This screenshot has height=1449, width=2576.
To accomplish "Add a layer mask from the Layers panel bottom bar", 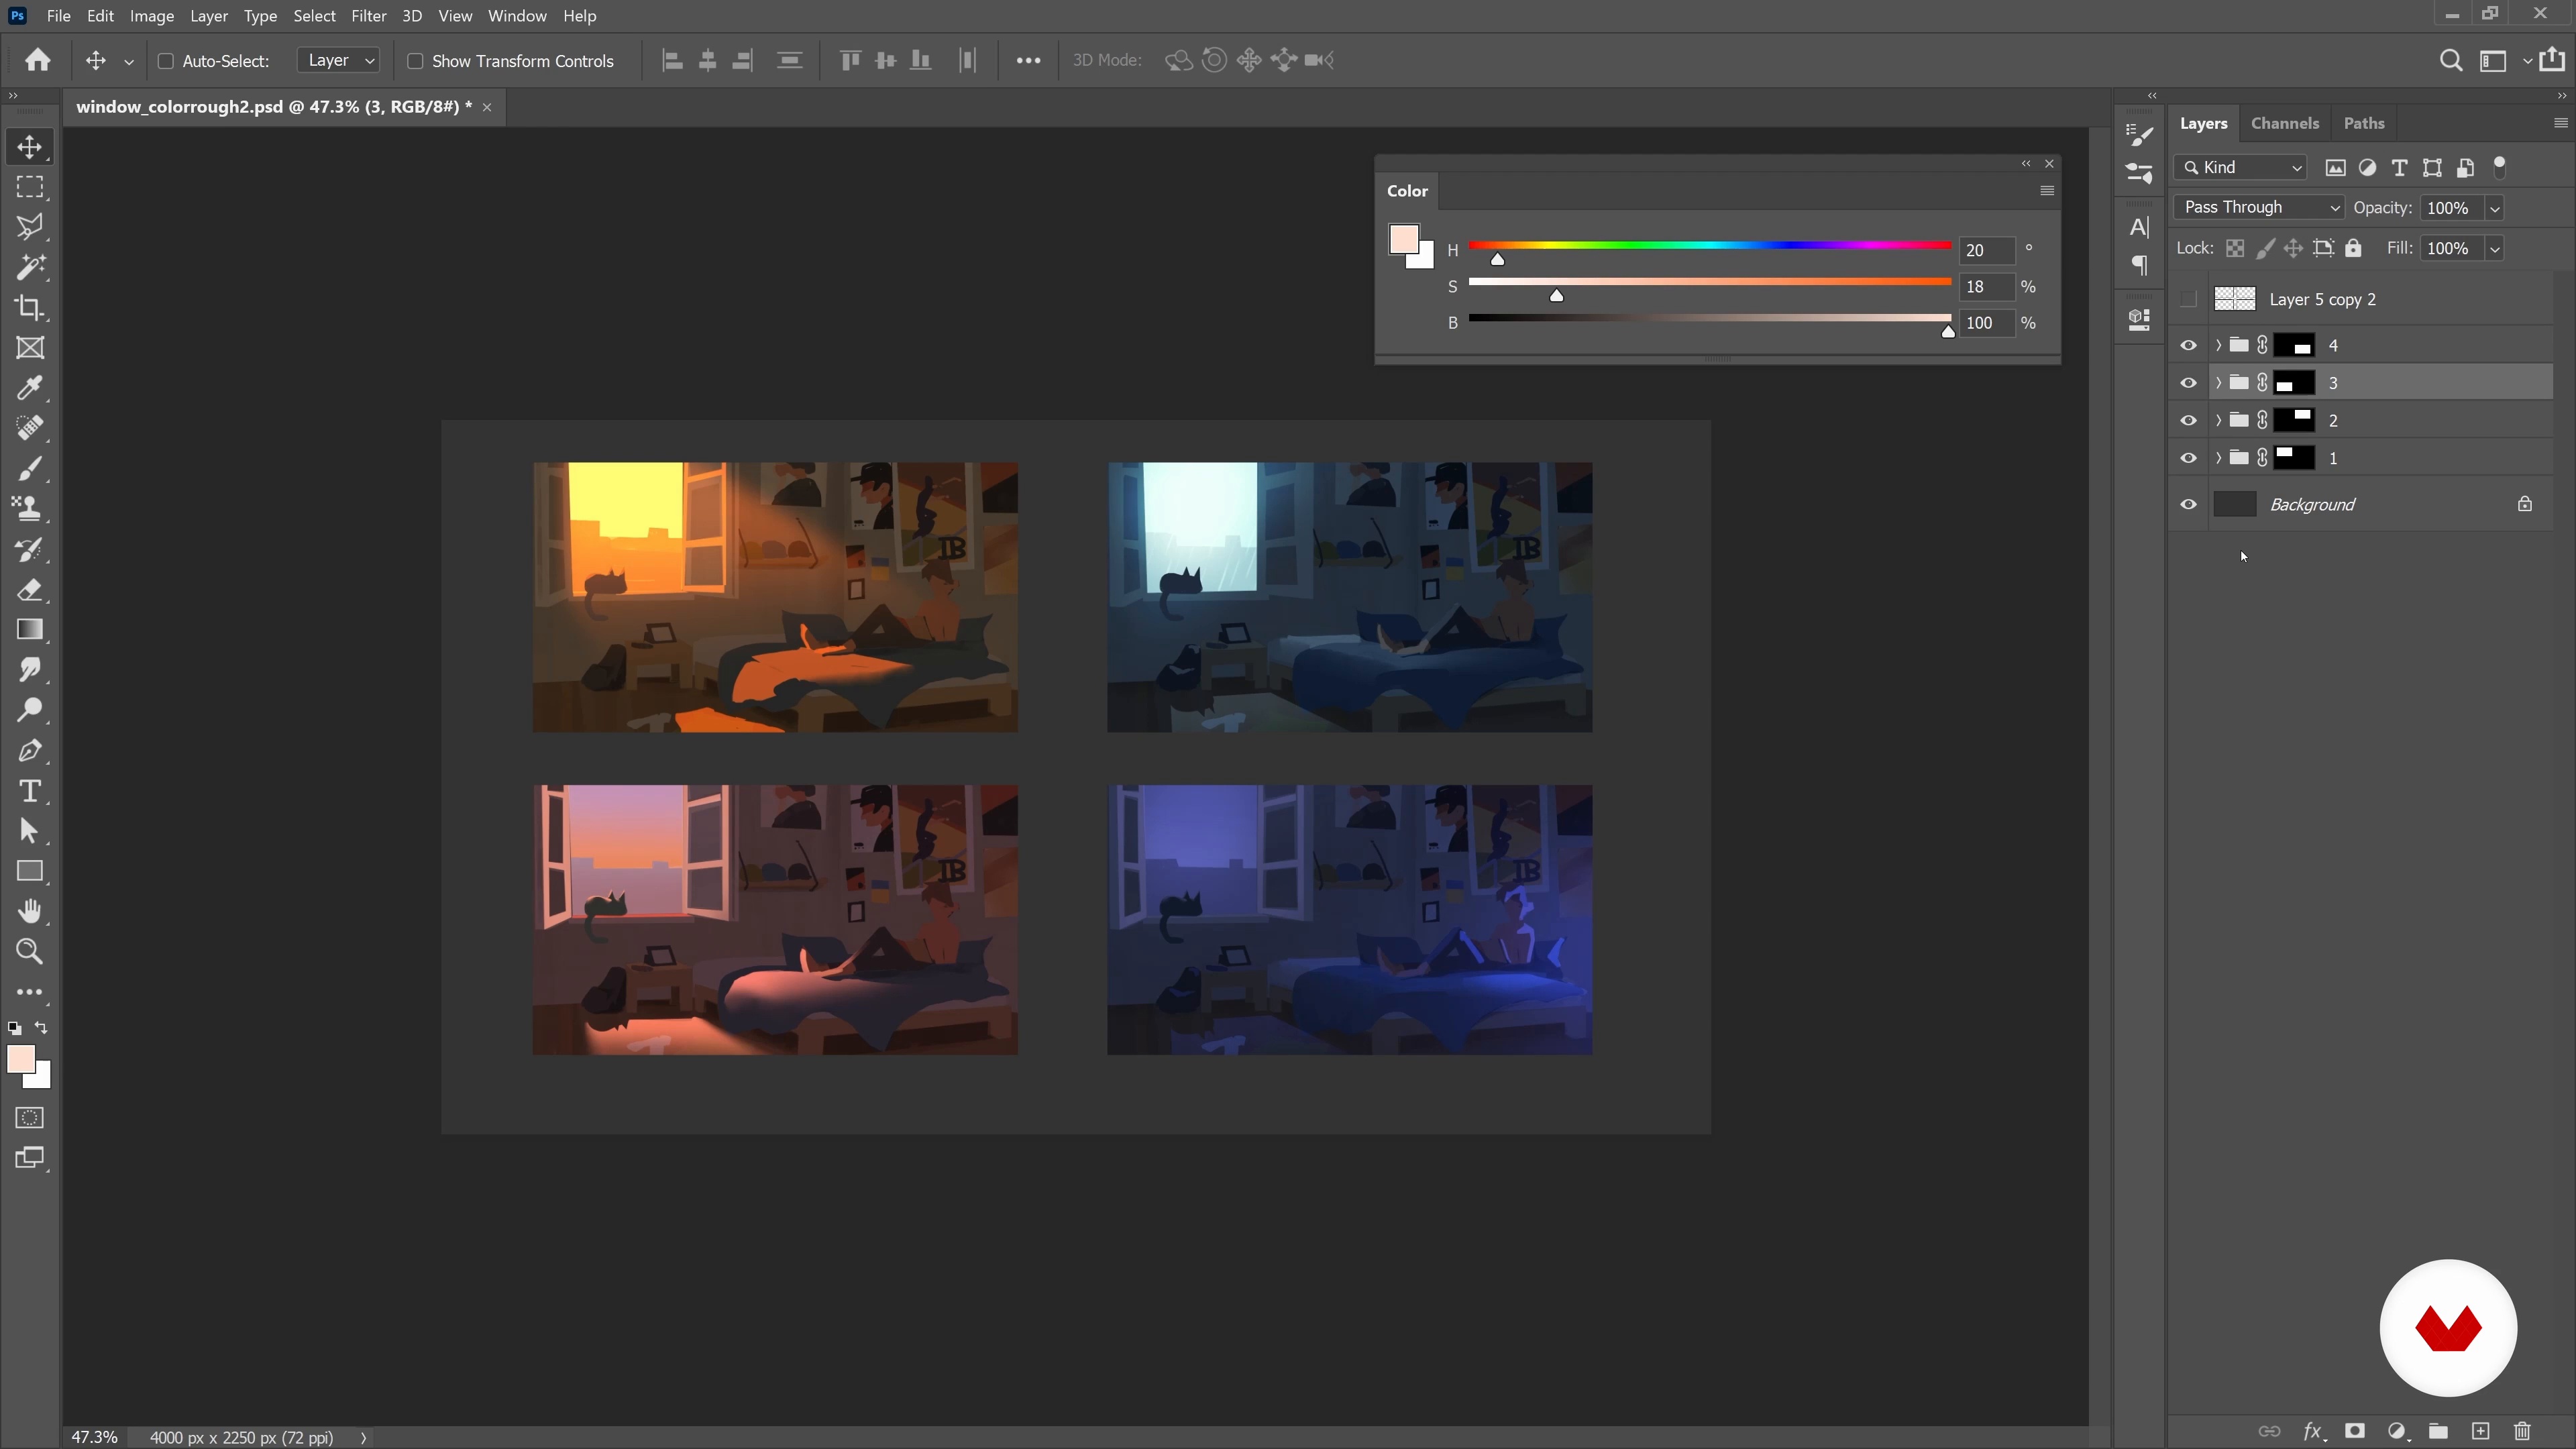I will [x=2355, y=1431].
